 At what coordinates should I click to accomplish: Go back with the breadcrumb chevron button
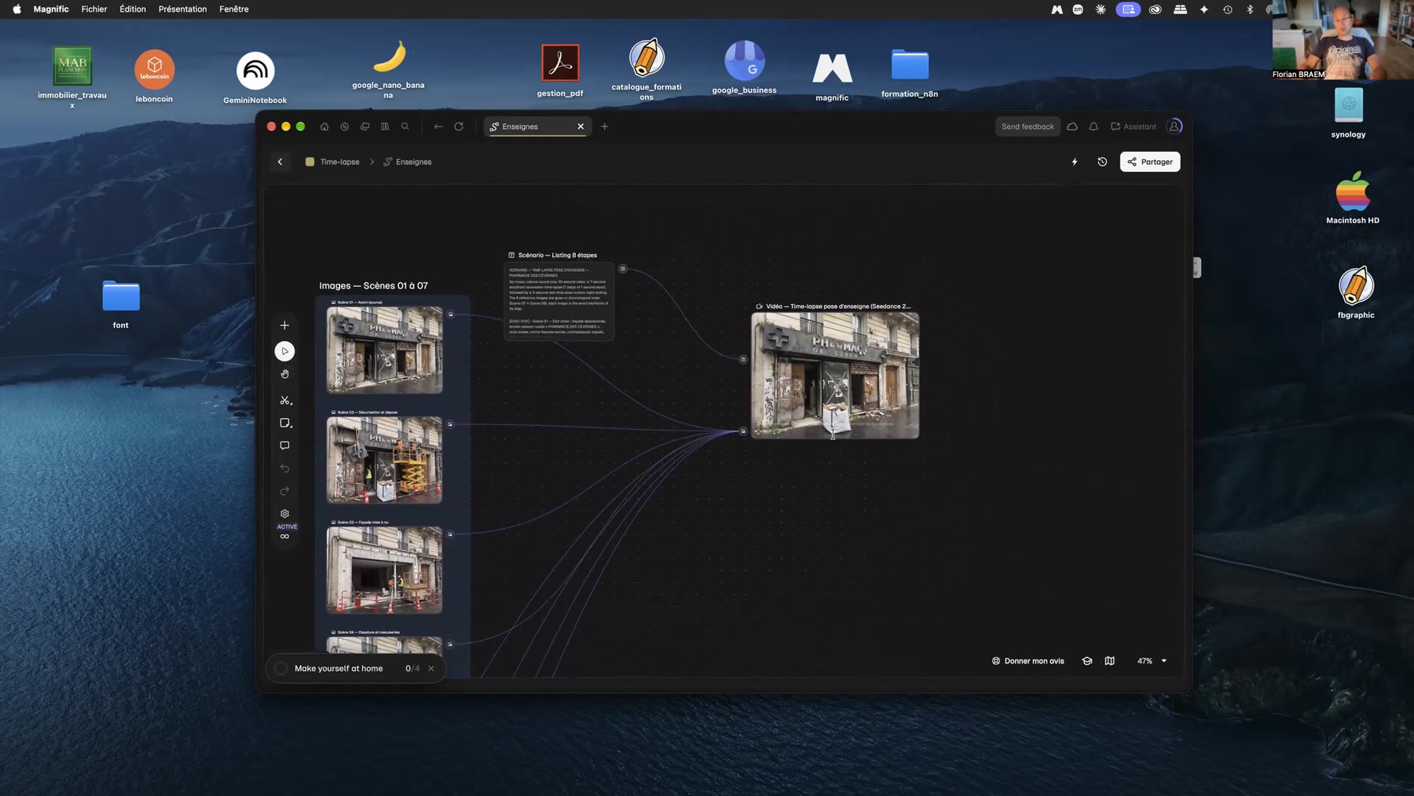(280, 162)
